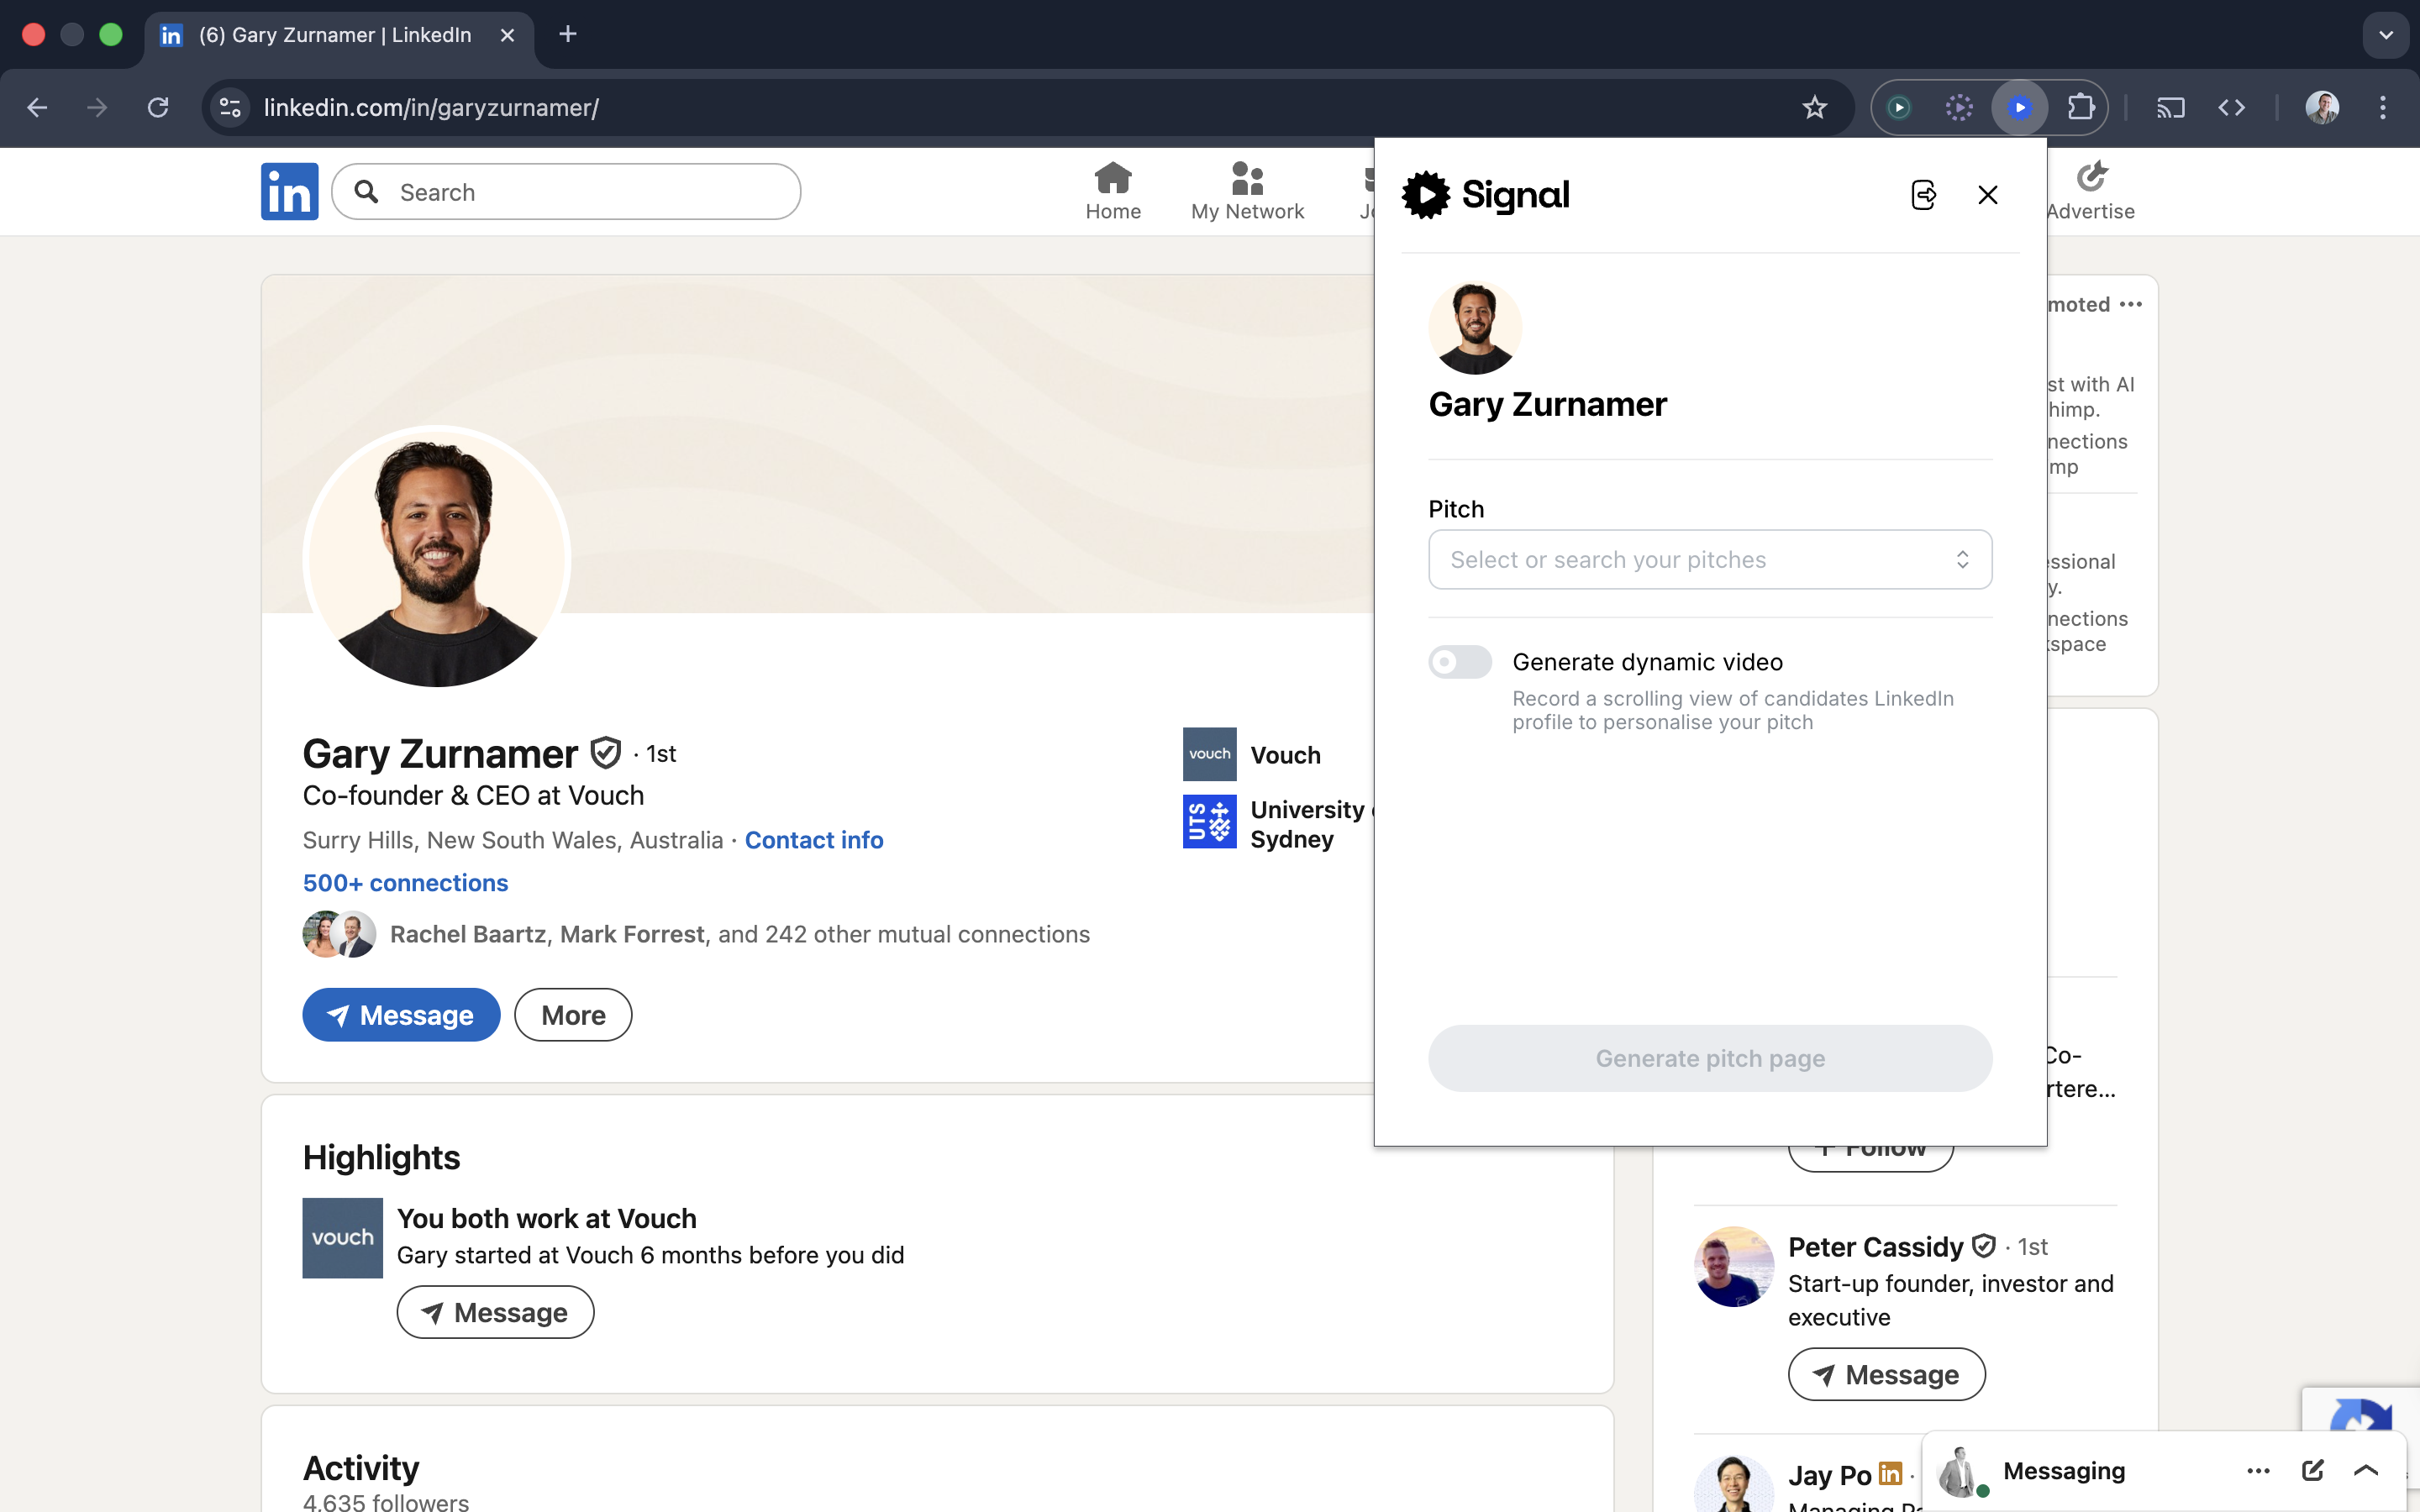Expand the Messaging panel chevron

(x=2366, y=1470)
